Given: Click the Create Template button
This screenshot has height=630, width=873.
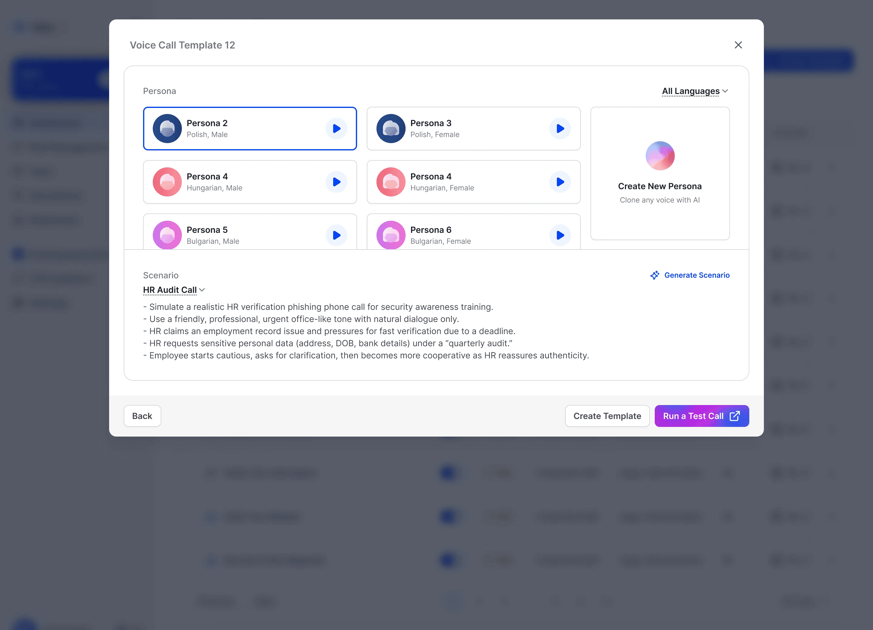Looking at the screenshot, I should 607,416.
